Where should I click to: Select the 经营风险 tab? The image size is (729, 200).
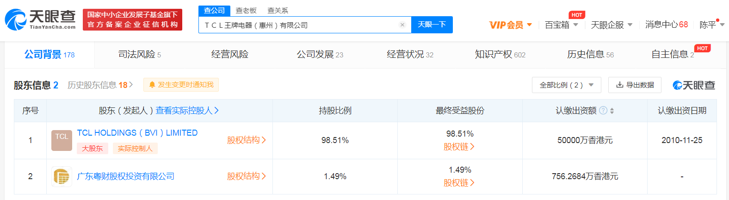230,55
